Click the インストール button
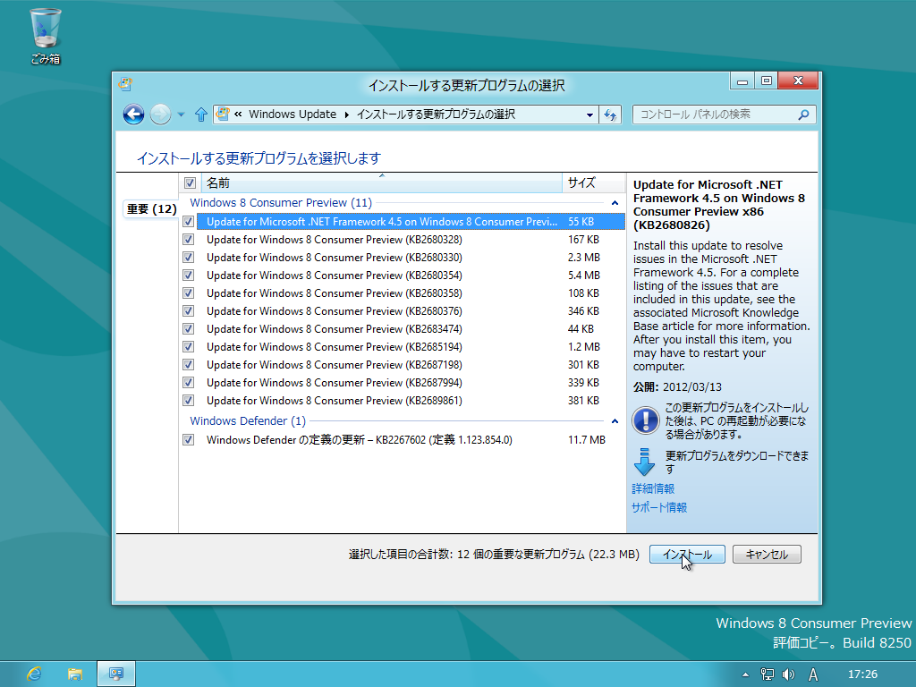 click(687, 555)
